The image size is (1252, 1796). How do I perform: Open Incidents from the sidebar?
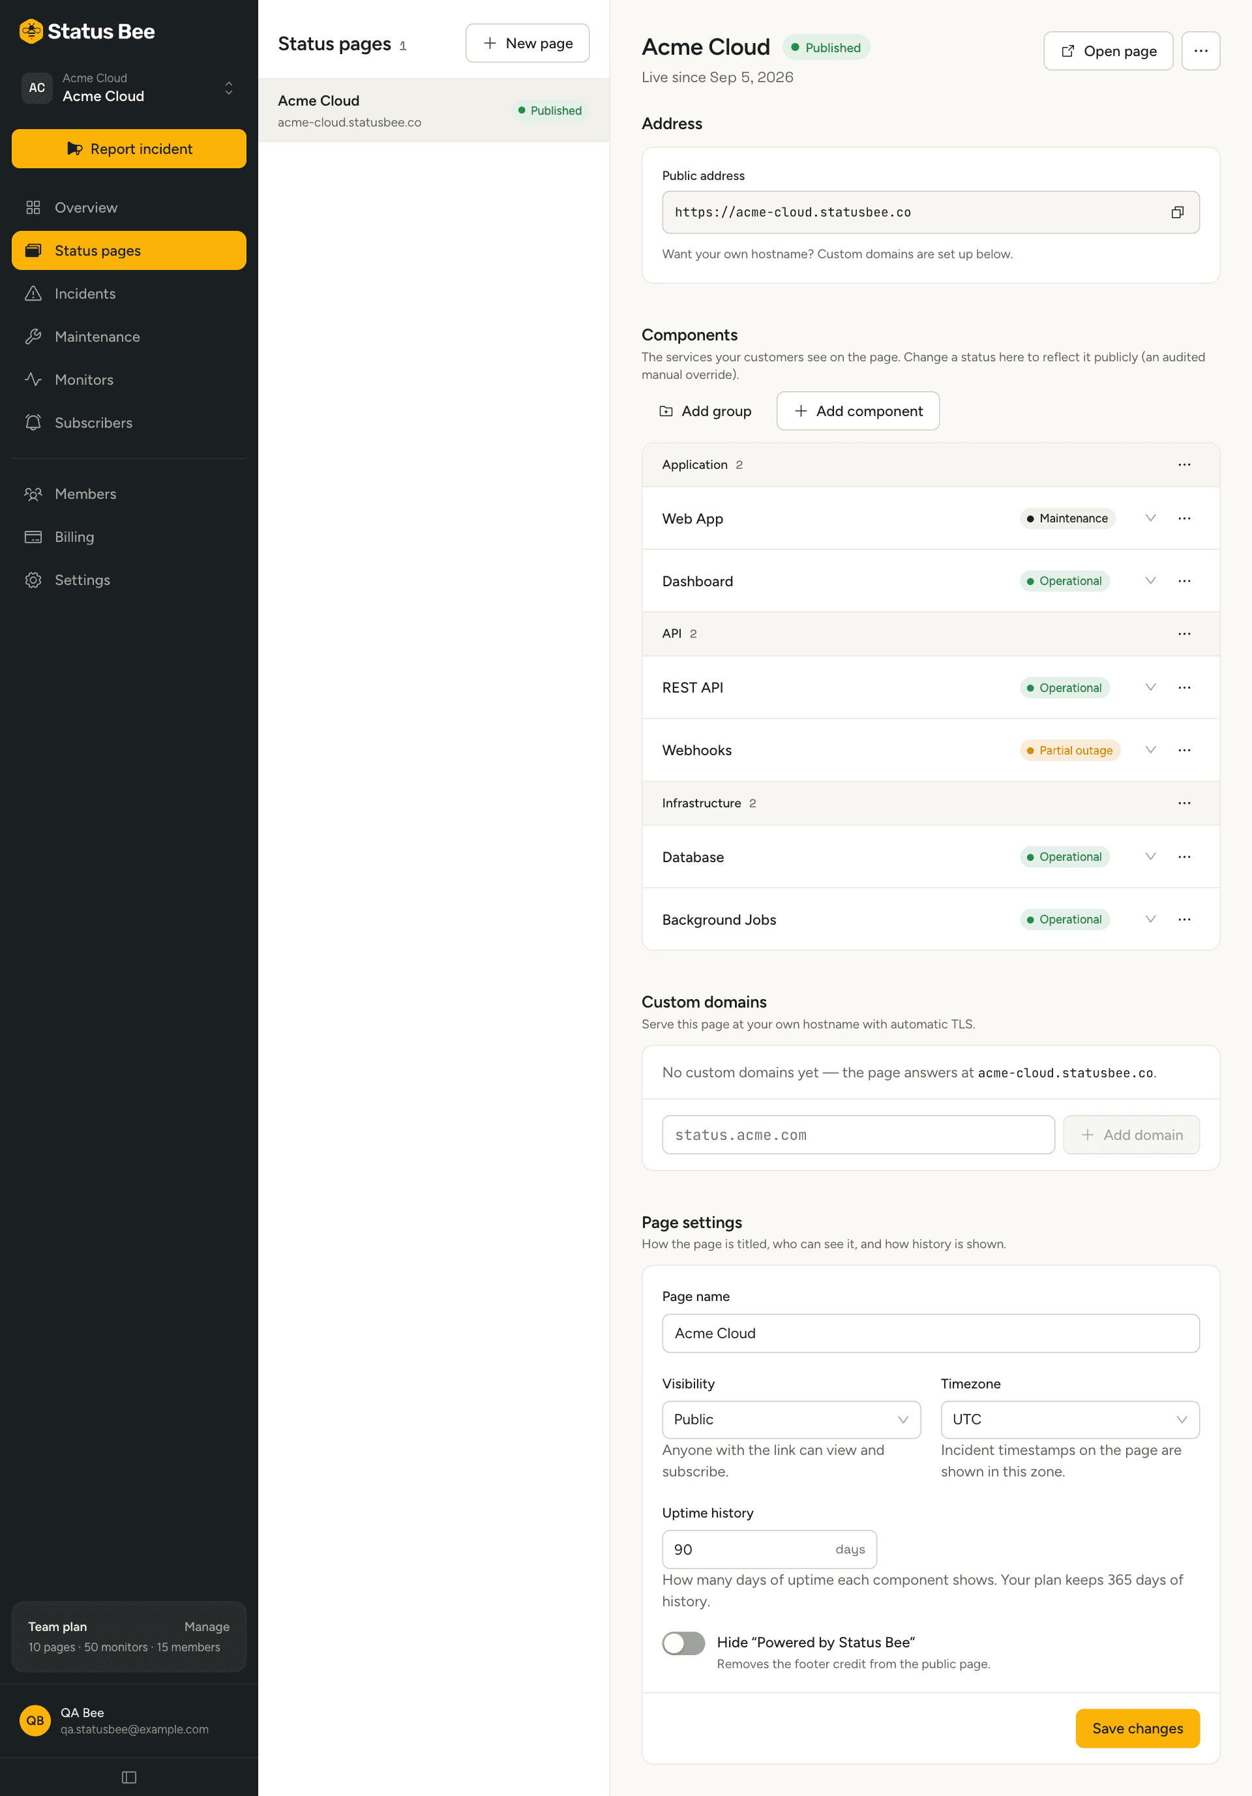(129, 293)
